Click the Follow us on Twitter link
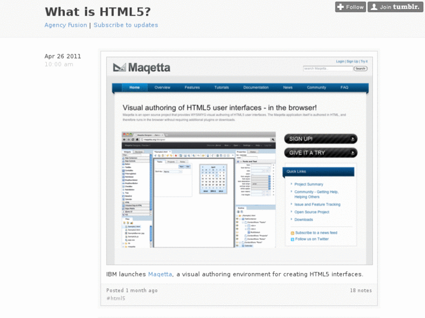This screenshot has height=318, width=425. pyautogui.click(x=312, y=239)
